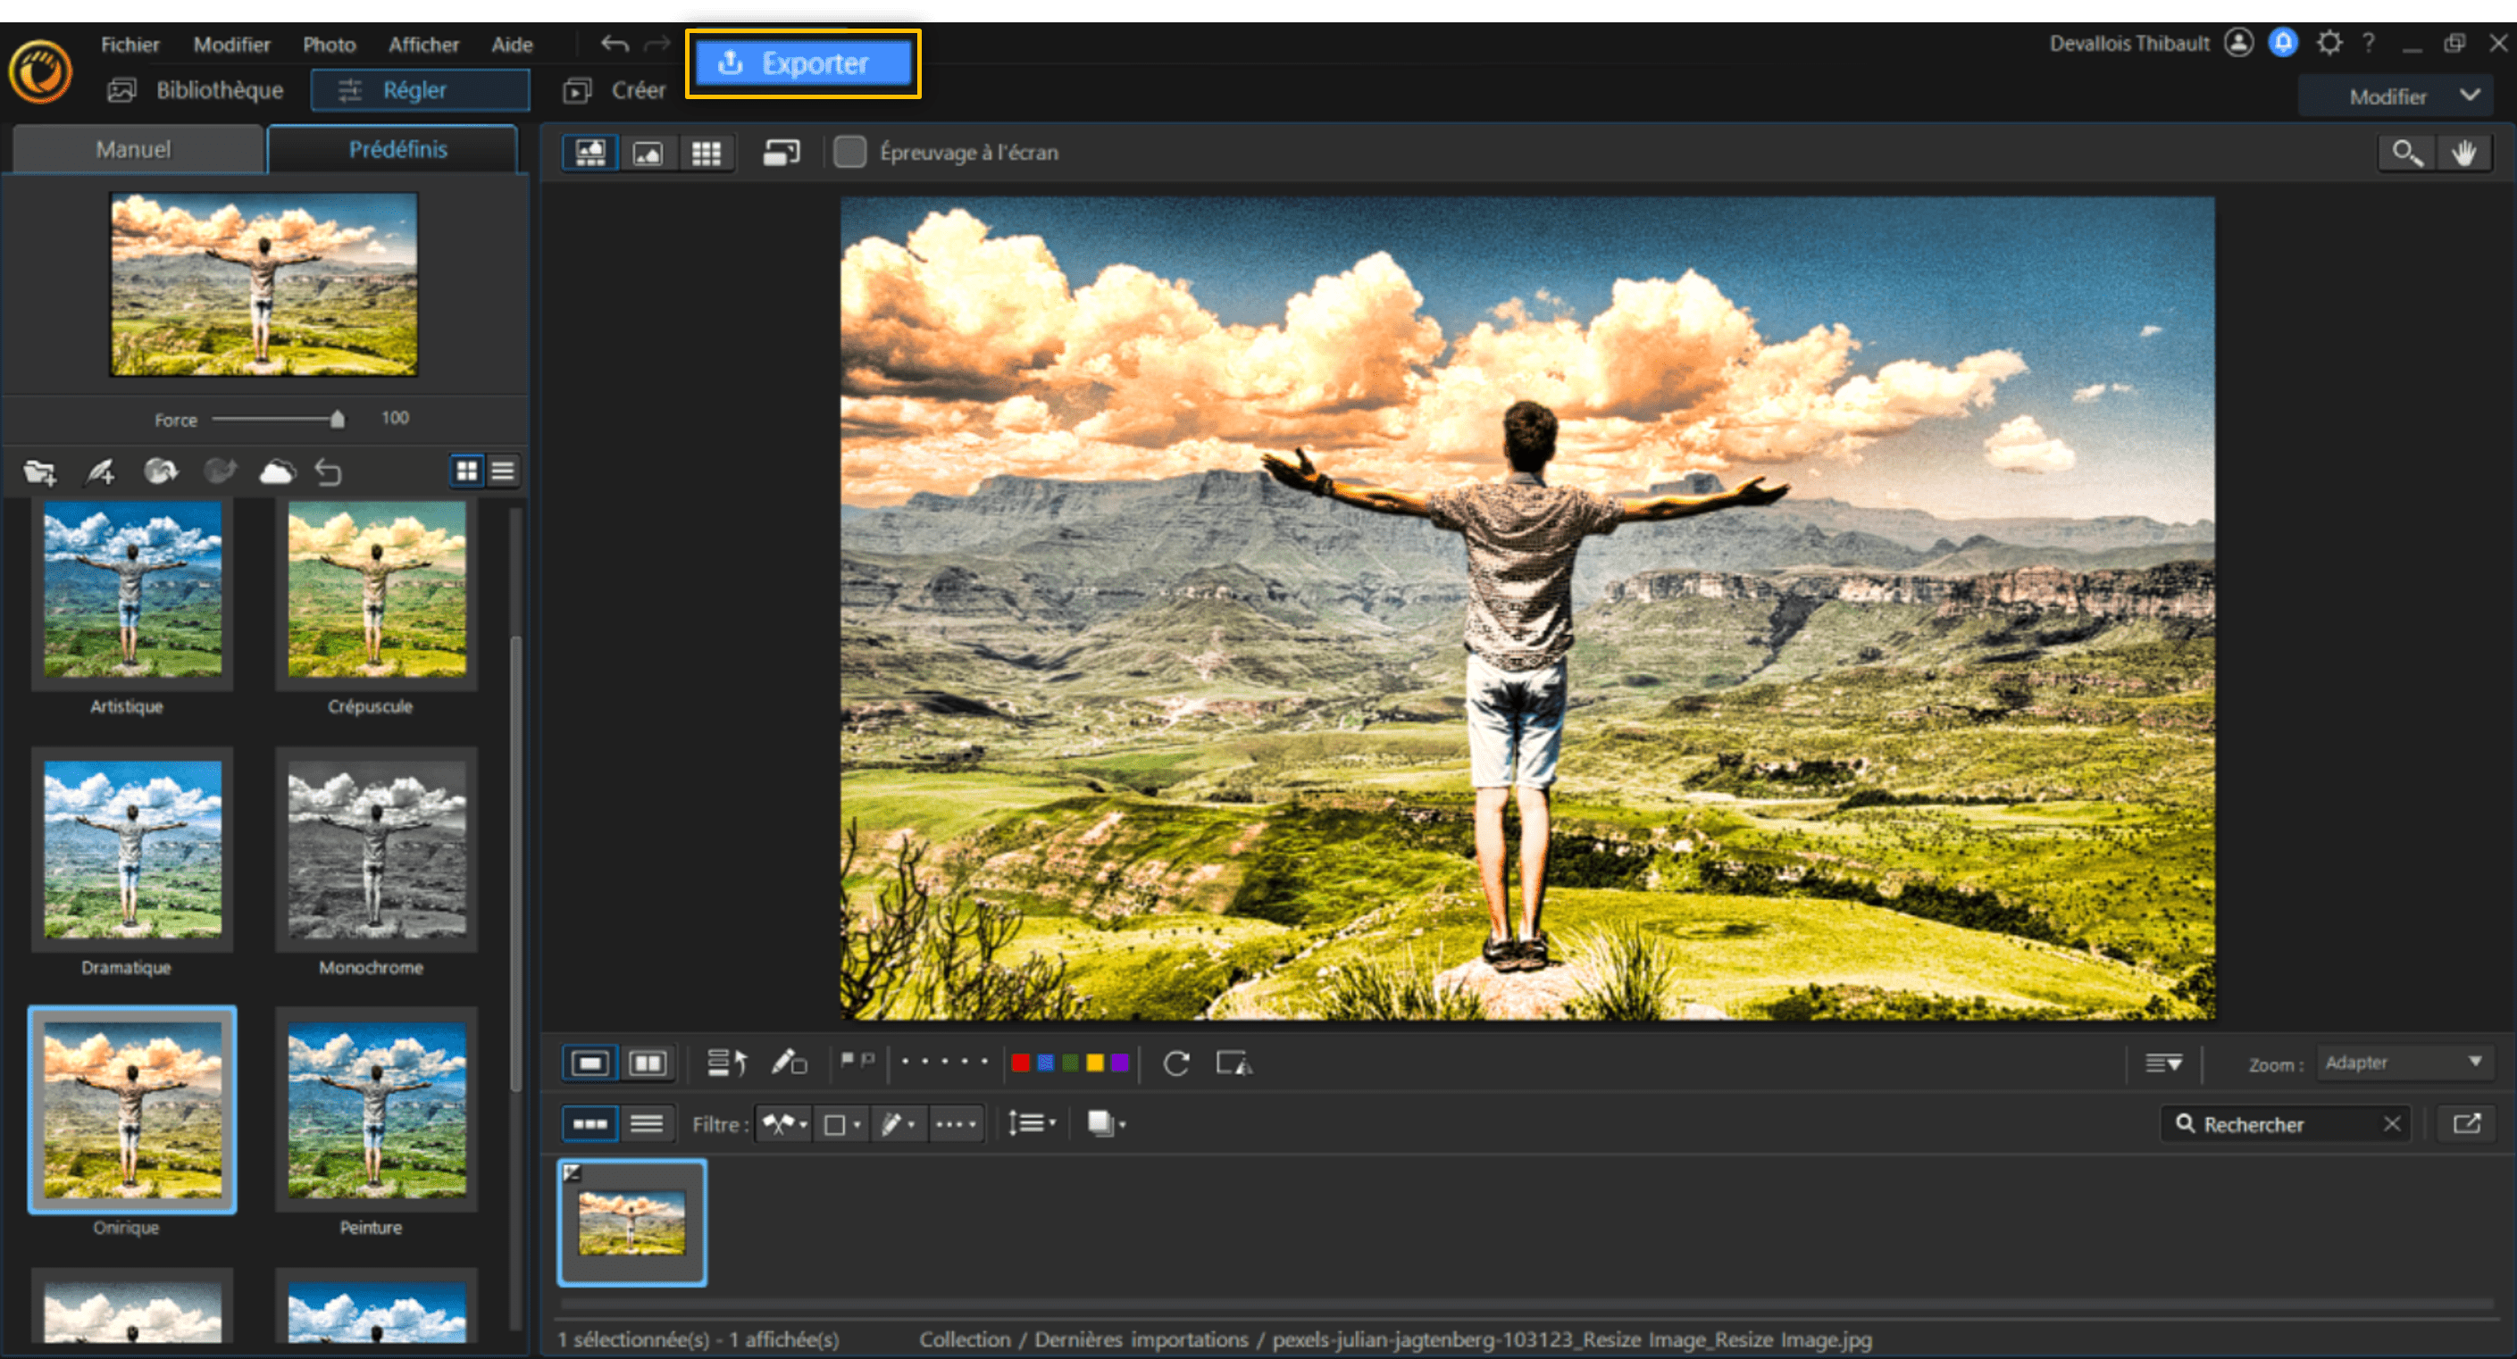Viewport: 2517px width, 1359px height.
Task: Enable the Épreuvage à l'écran checkbox
Action: 850,152
